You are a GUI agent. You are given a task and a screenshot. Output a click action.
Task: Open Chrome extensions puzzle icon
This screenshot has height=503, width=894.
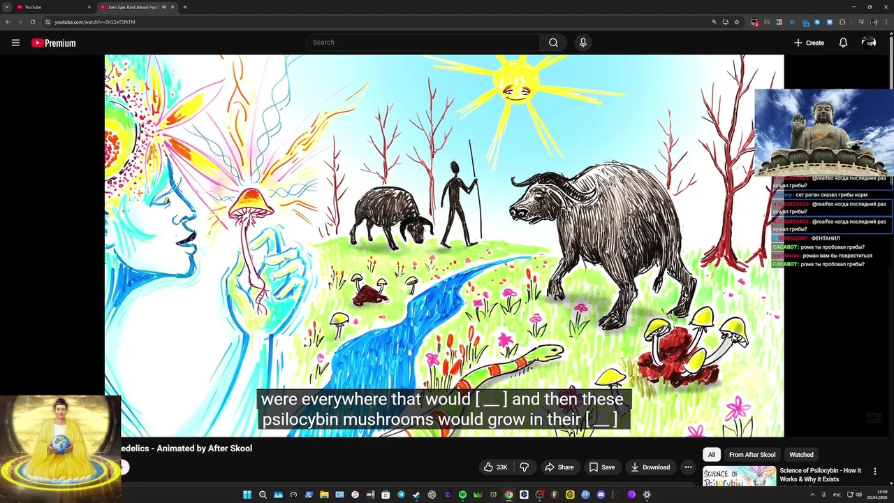click(x=842, y=22)
